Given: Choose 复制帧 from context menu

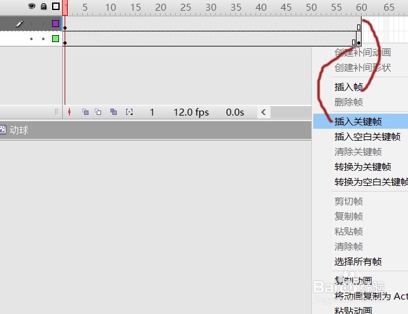Looking at the screenshot, I should point(348,216).
